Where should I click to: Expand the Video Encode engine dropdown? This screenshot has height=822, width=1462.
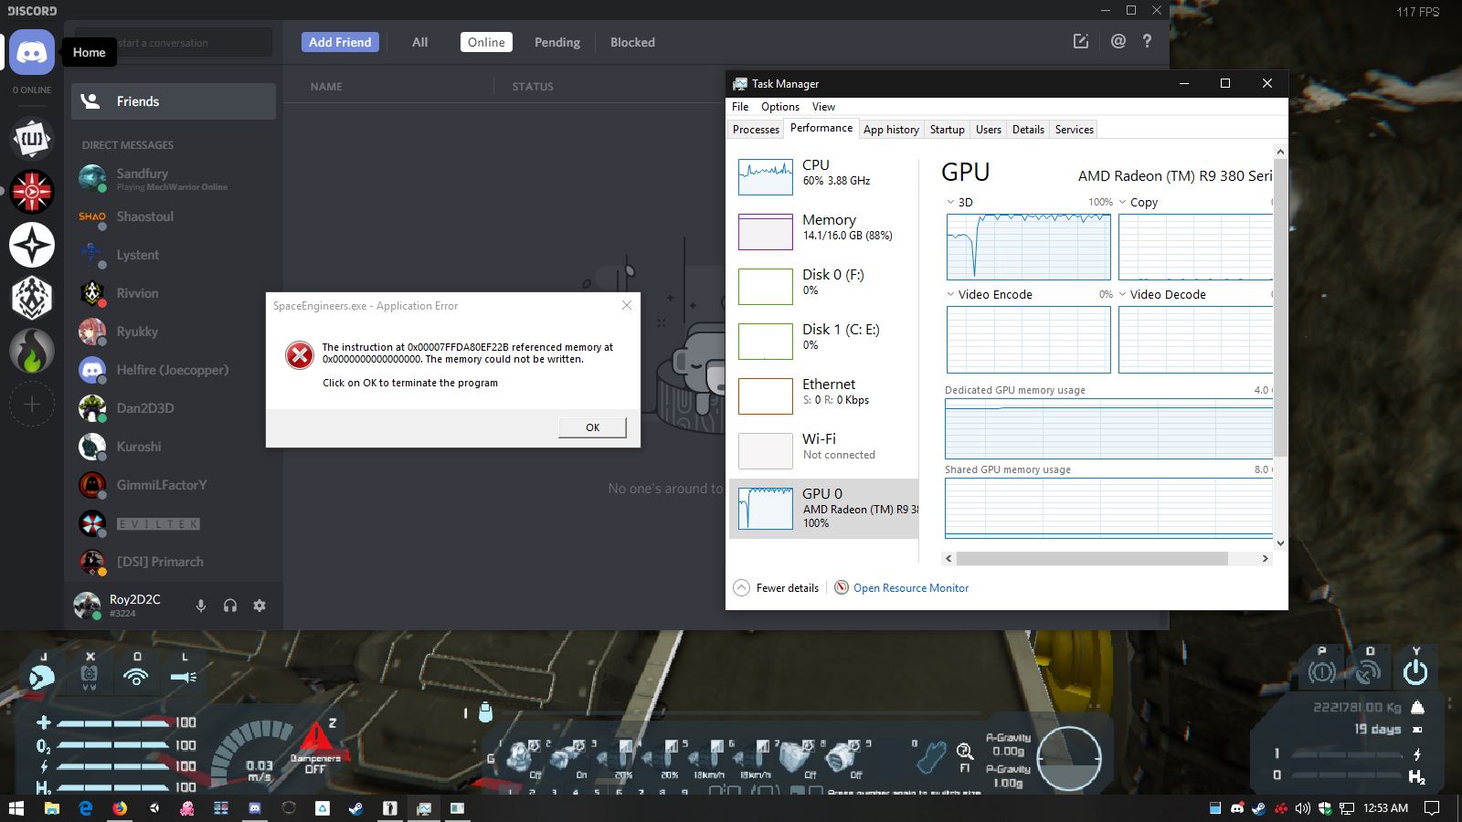(950, 295)
